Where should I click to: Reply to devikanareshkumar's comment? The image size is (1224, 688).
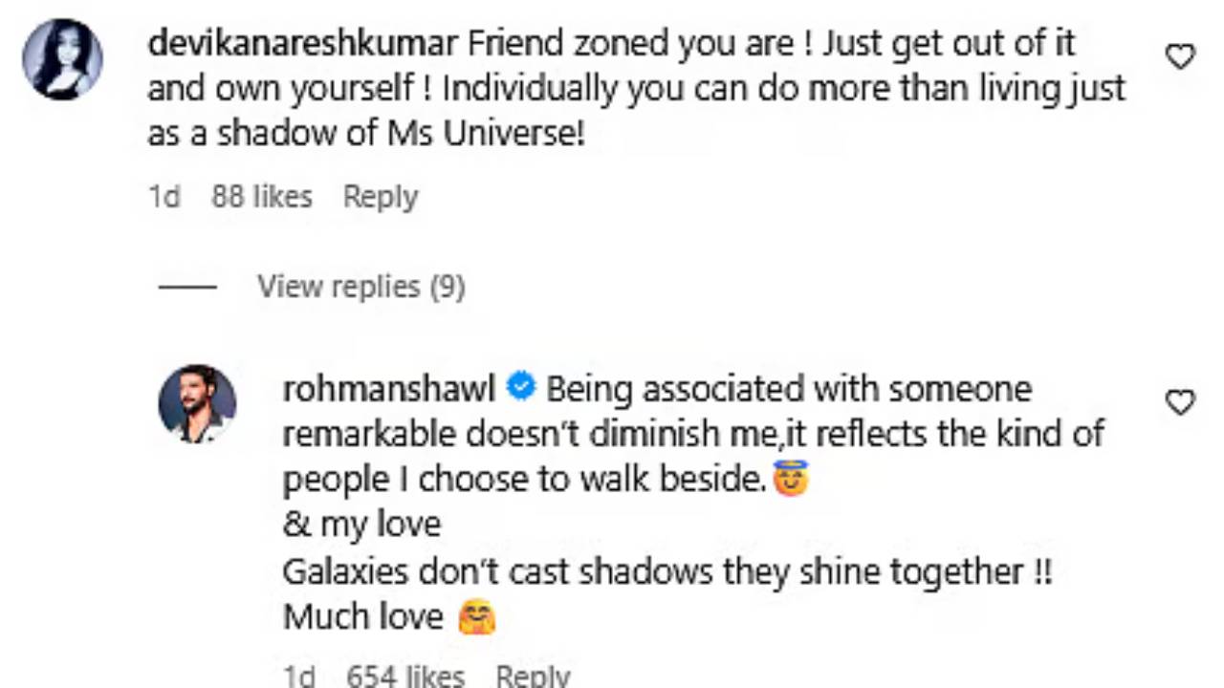tap(380, 197)
